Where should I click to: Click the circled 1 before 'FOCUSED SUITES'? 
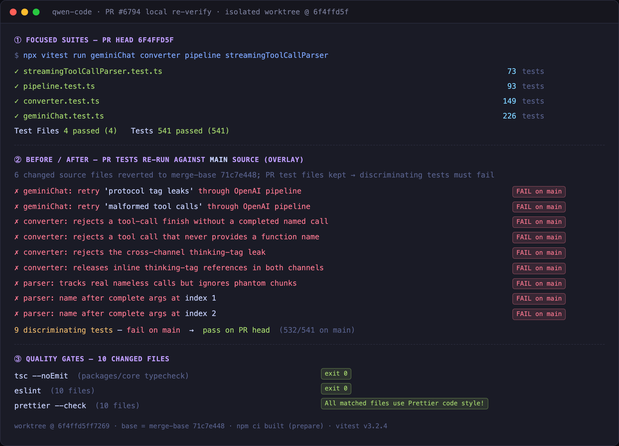18,40
